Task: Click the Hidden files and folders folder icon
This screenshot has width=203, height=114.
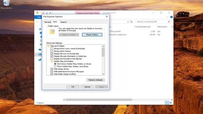Action: pyautogui.click(x=52, y=61)
